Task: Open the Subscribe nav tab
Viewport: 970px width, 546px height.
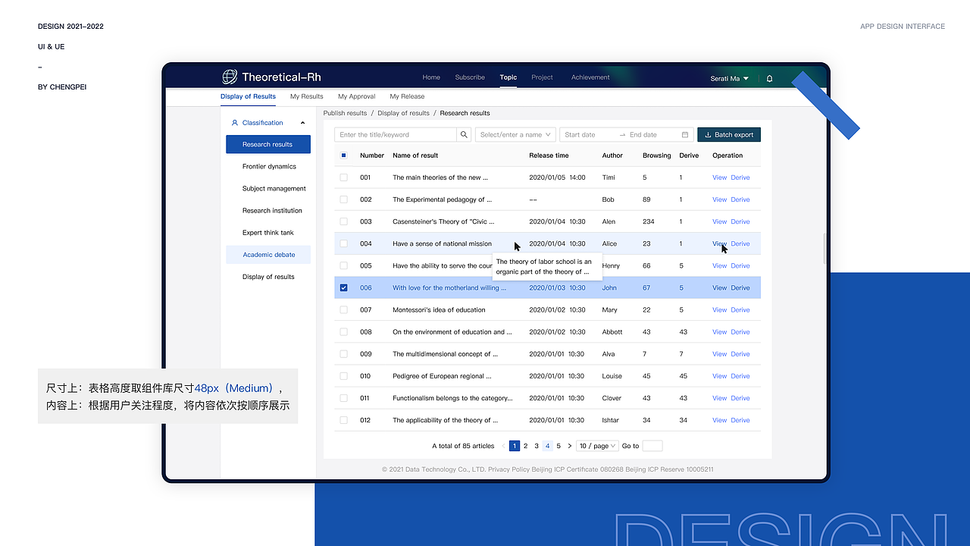Action: [470, 77]
